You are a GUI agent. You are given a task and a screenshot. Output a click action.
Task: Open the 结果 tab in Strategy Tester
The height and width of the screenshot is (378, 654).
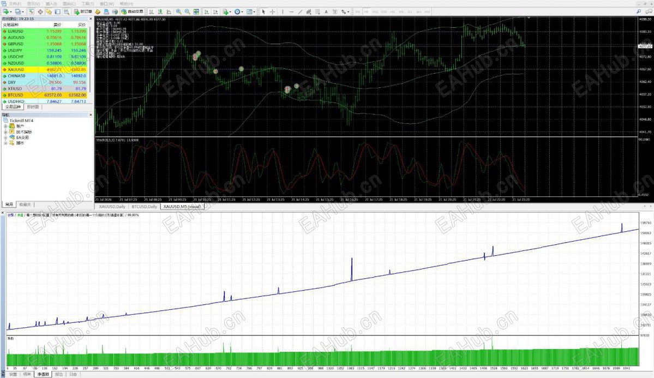point(27,374)
